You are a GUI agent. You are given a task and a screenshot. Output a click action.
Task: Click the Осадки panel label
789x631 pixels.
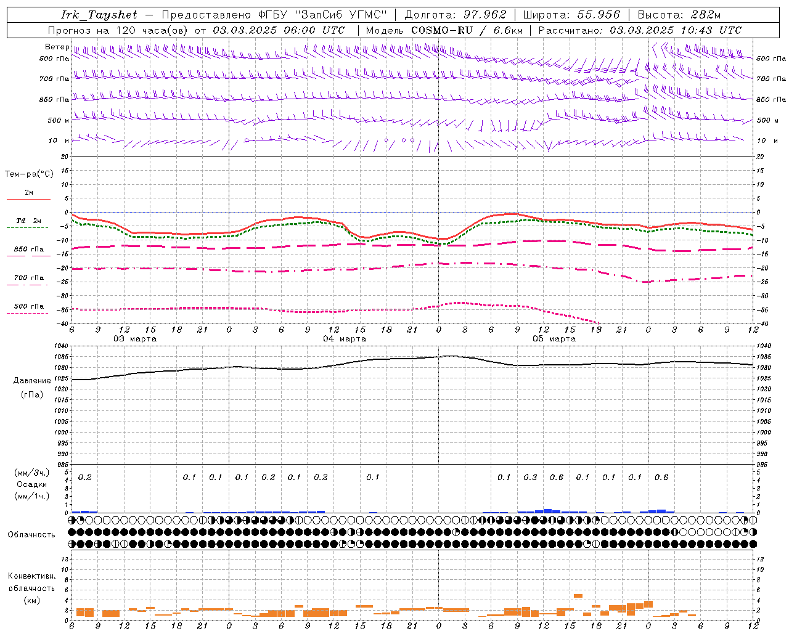(x=32, y=484)
